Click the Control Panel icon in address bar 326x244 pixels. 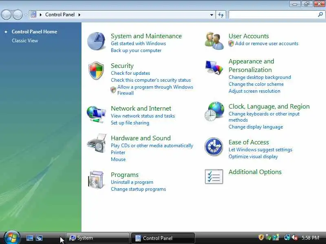tap(33, 15)
